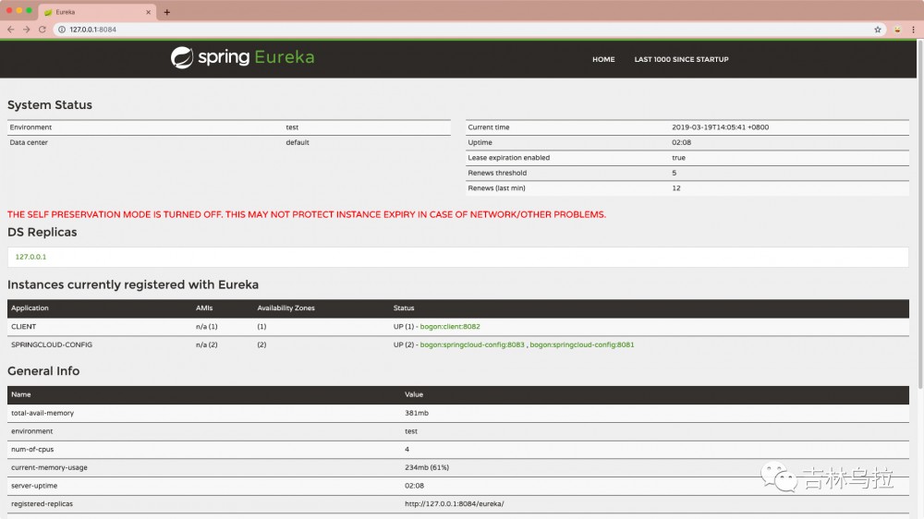Viewport: 924px width, 519px height.
Task: Click the num-of-cpus row name
Action: [32, 449]
